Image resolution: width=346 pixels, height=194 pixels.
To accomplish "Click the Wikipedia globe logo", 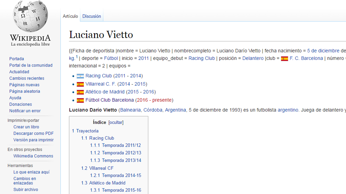I will (x=30, y=17).
